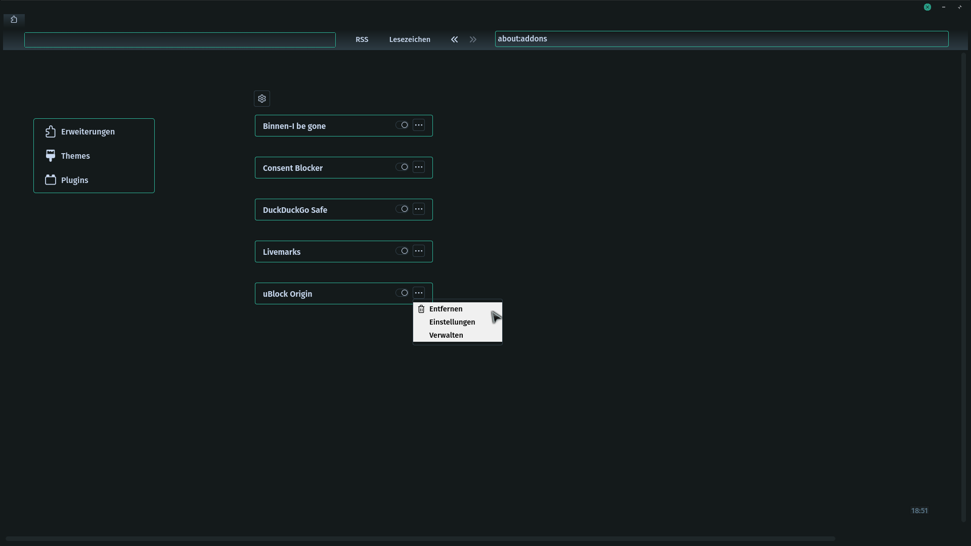This screenshot has height=546, width=971.
Task: Open the gear tools menu above list
Action: [262, 99]
